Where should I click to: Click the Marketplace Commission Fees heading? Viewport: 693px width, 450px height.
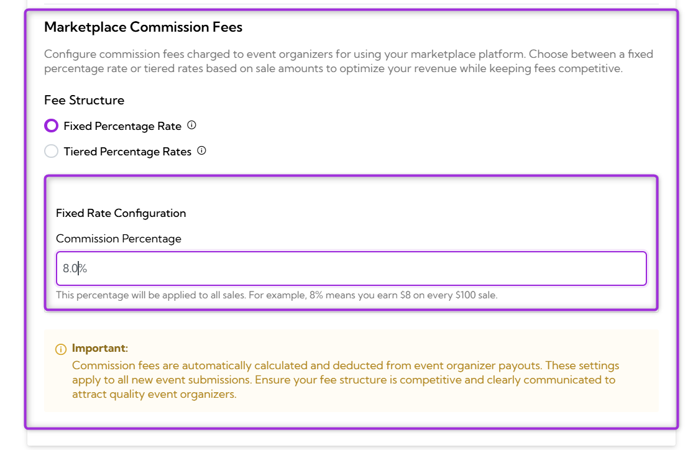point(144,27)
